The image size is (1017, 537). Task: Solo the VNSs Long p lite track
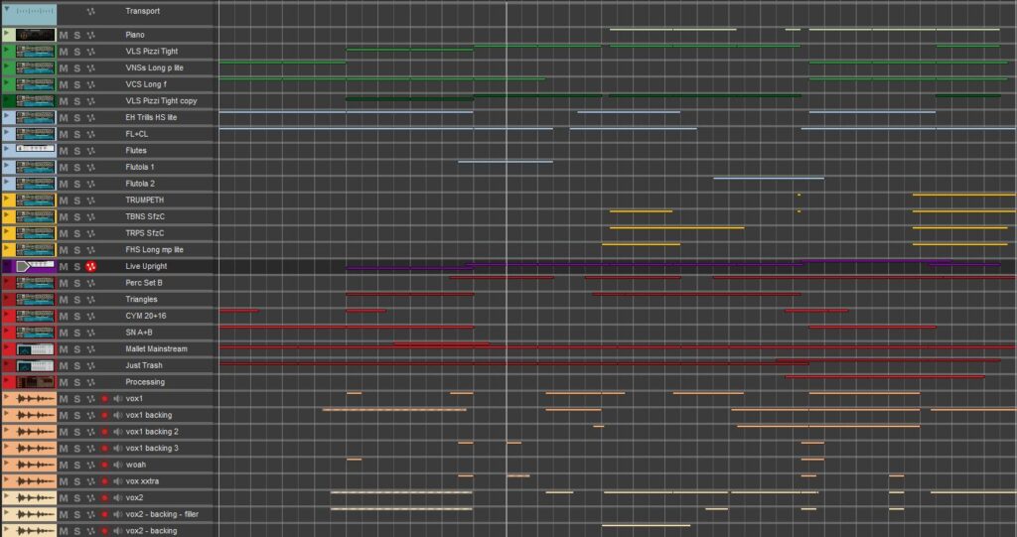pyautogui.click(x=77, y=68)
